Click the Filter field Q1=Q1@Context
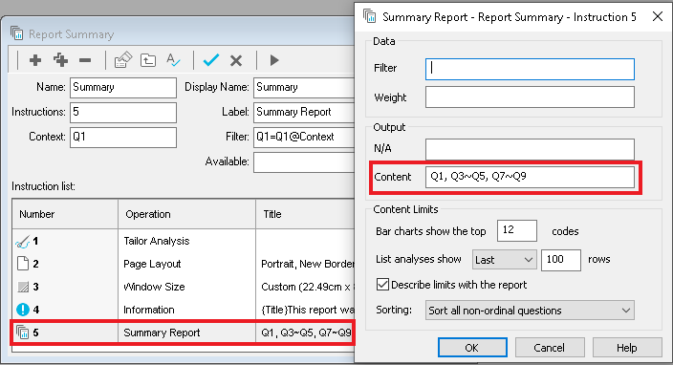Viewport: 673px width, 365px height. (x=304, y=138)
